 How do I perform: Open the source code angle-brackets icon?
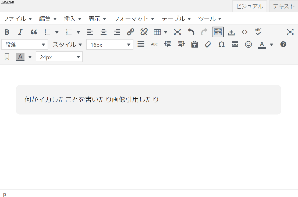coord(244,32)
